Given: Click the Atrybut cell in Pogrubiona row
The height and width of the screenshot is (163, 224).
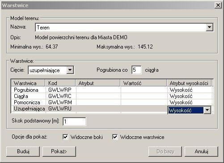Looking at the screenshot, I should tap(98, 90).
